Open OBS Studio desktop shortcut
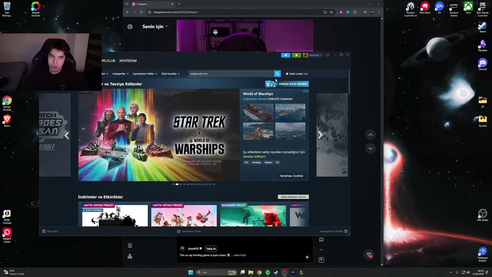This screenshot has width=492, height=277. click(x=482, y=215)
